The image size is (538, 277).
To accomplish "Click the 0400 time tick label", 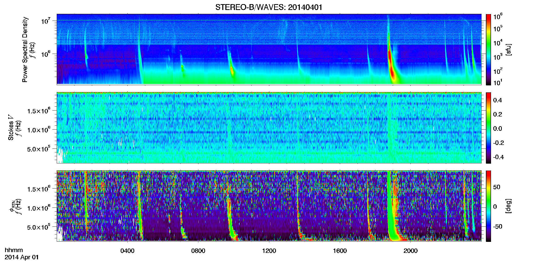I will [x=127, y=251].
